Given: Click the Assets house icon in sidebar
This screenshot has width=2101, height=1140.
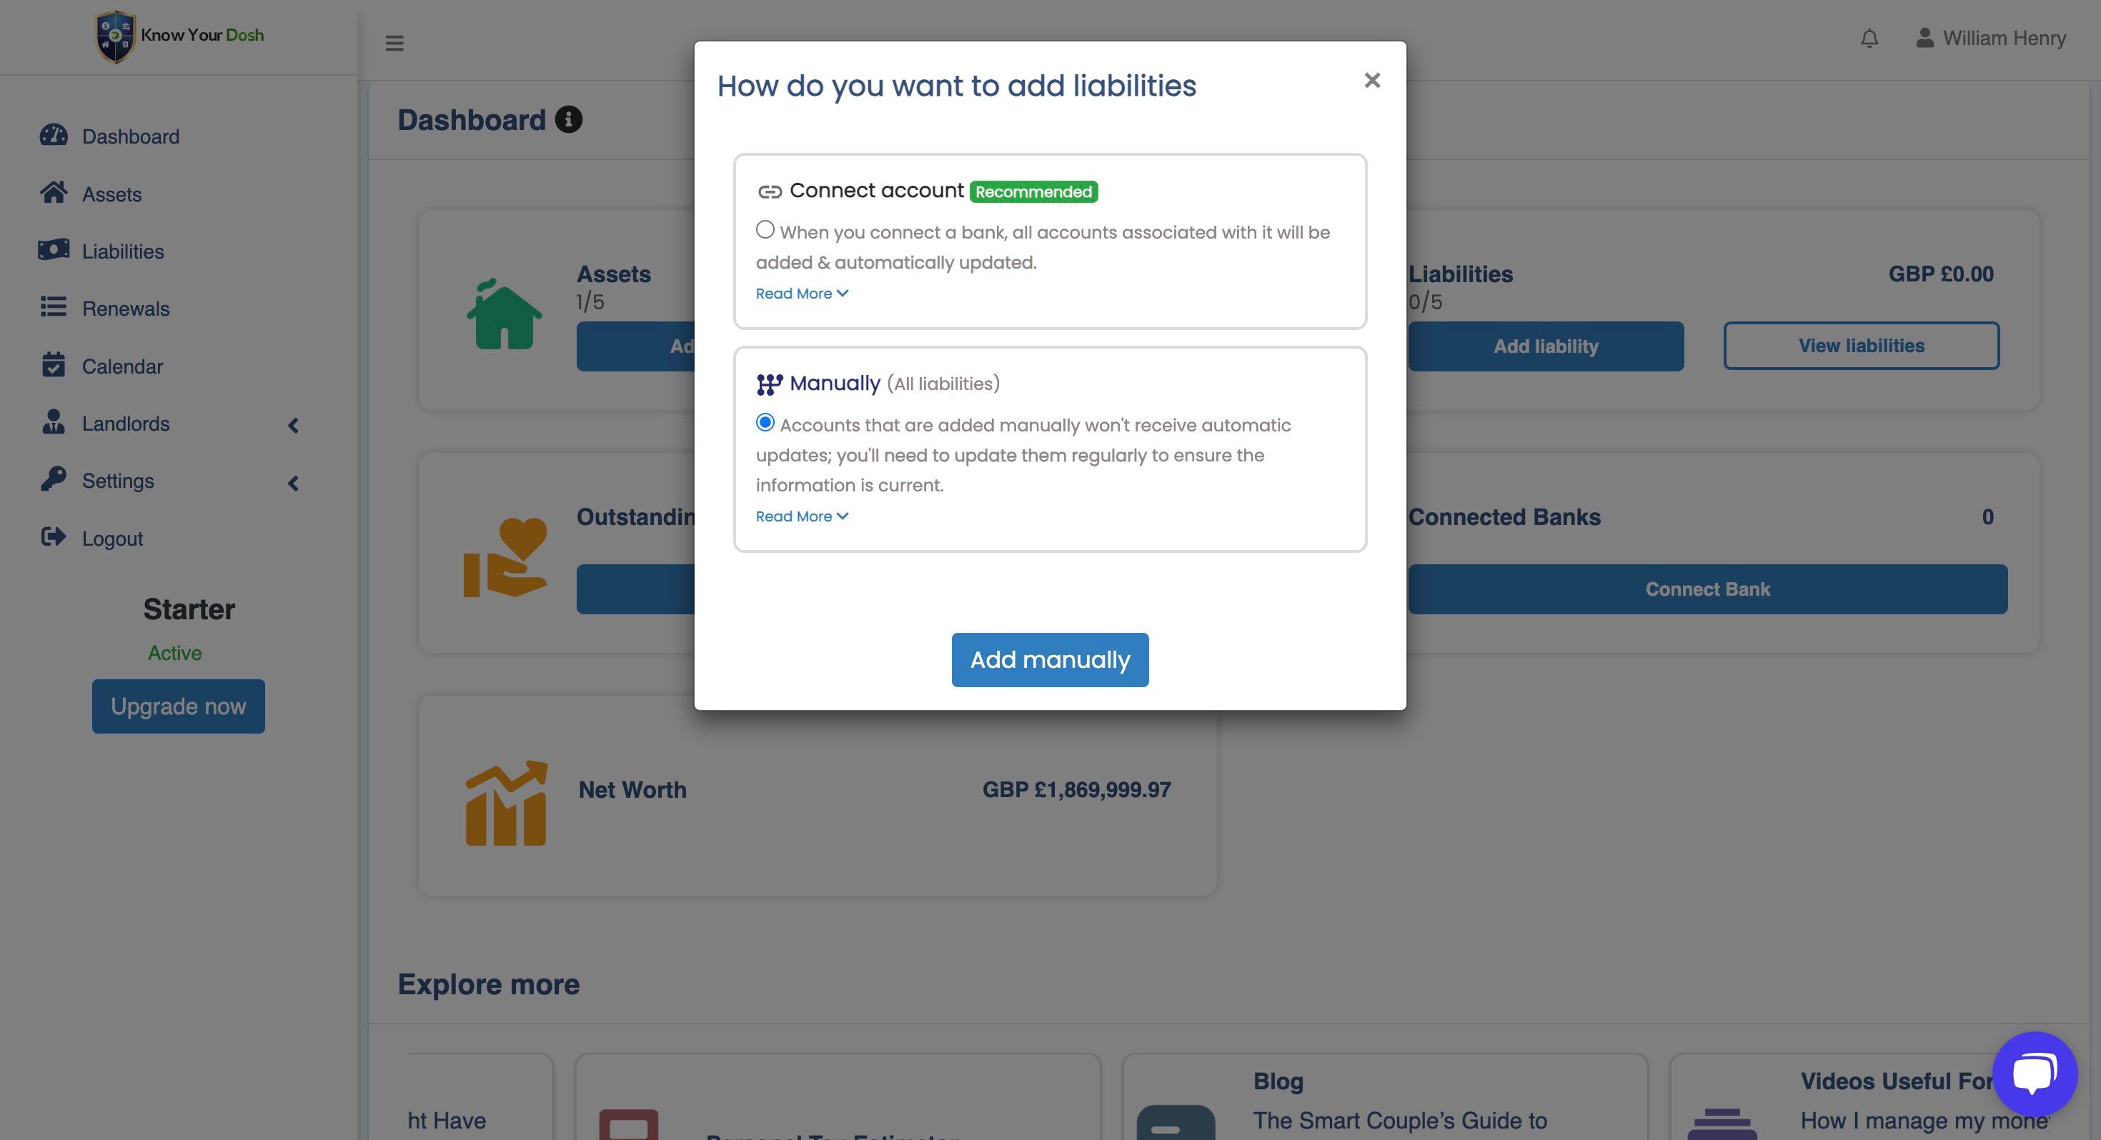Looking at the screenshot, I should pos(54,194).
